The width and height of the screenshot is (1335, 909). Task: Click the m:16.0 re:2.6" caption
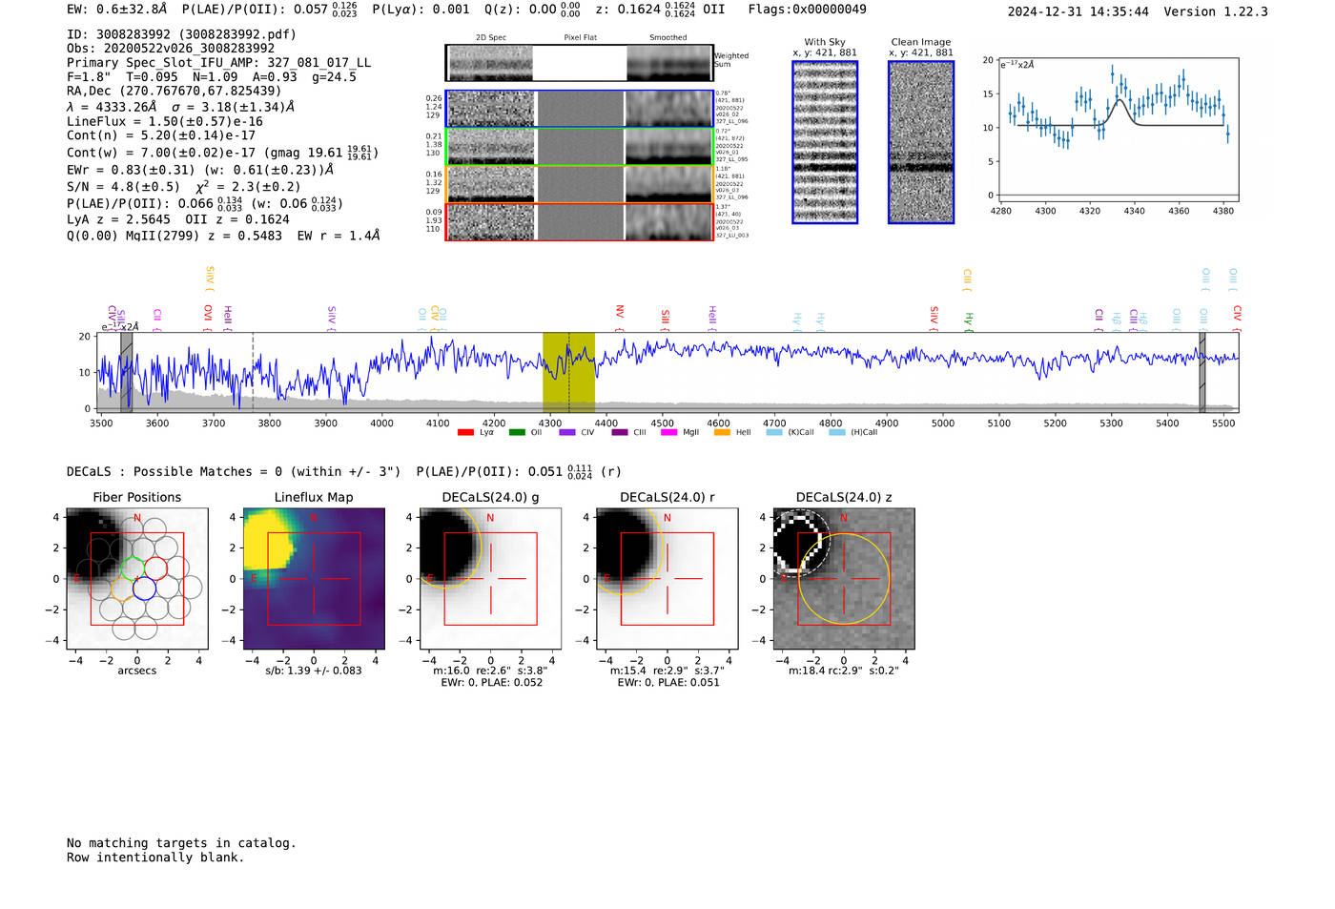(490, 671)
